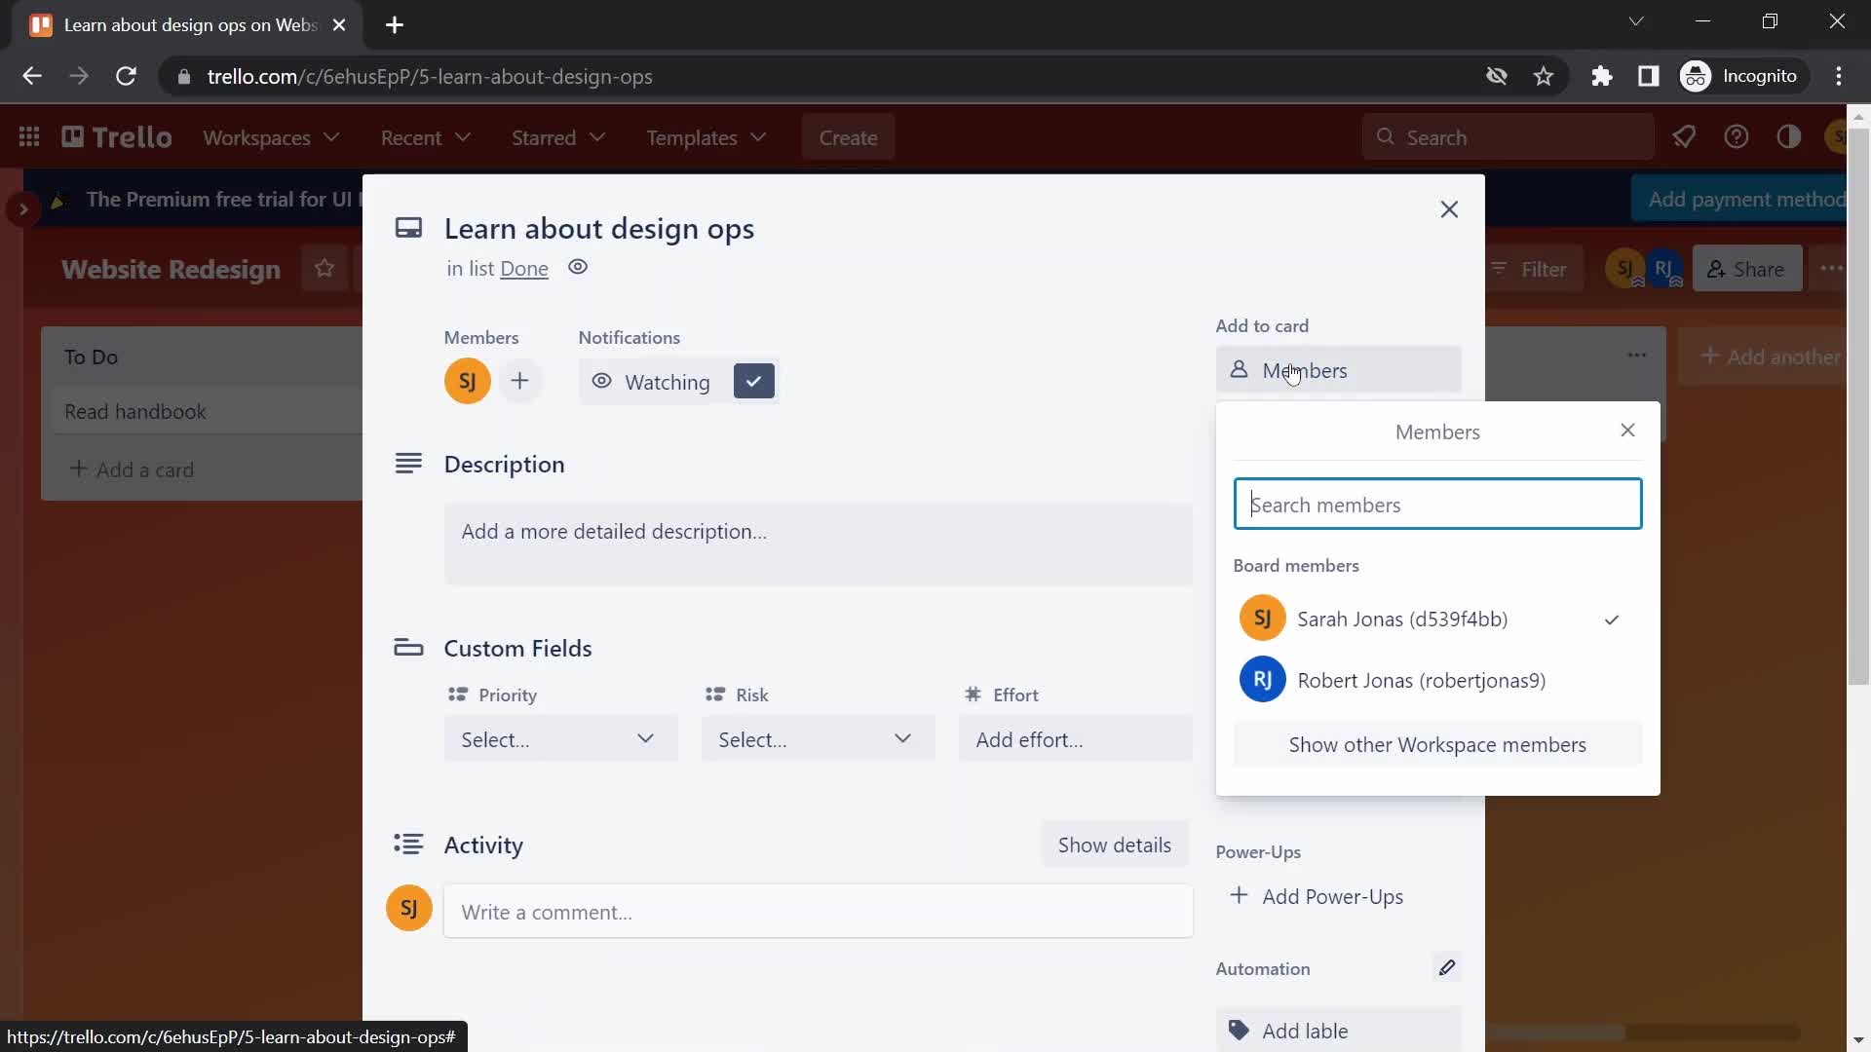Click the card type icon near title

(x=410, y=227)
